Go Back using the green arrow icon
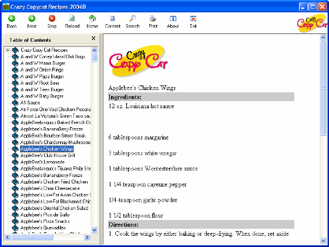Viewport: 329px width, 247px height. point(12,18)
